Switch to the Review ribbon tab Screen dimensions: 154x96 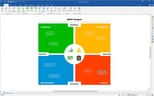(x=38, y=5)
